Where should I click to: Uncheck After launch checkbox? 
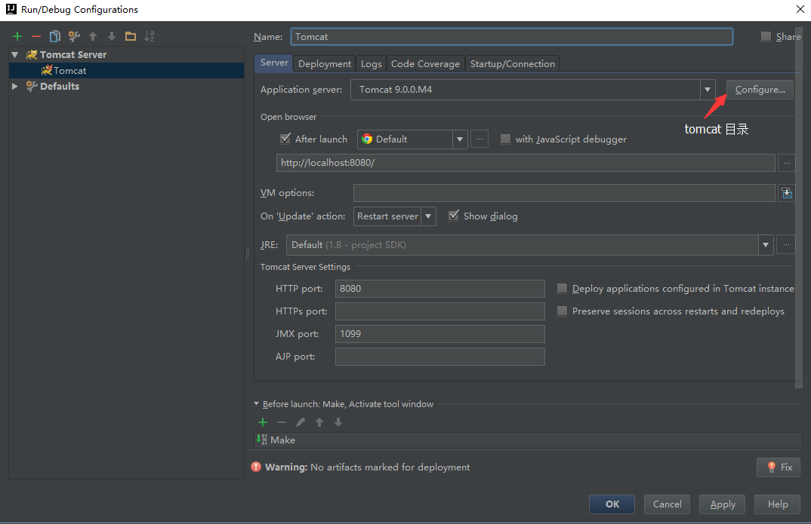point(285,139)
